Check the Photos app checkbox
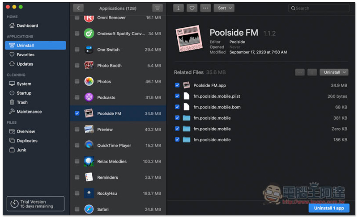The width and height of the screenshot is (358, 218). coord(77,81)
